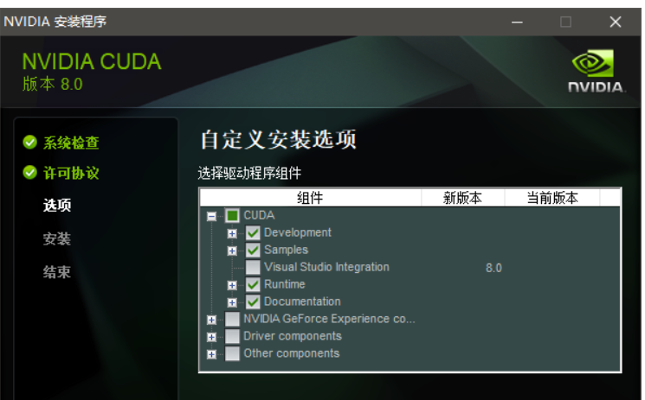Uncheck the Development component checkbox
The image size is (645, 400).
coord(253,233)
